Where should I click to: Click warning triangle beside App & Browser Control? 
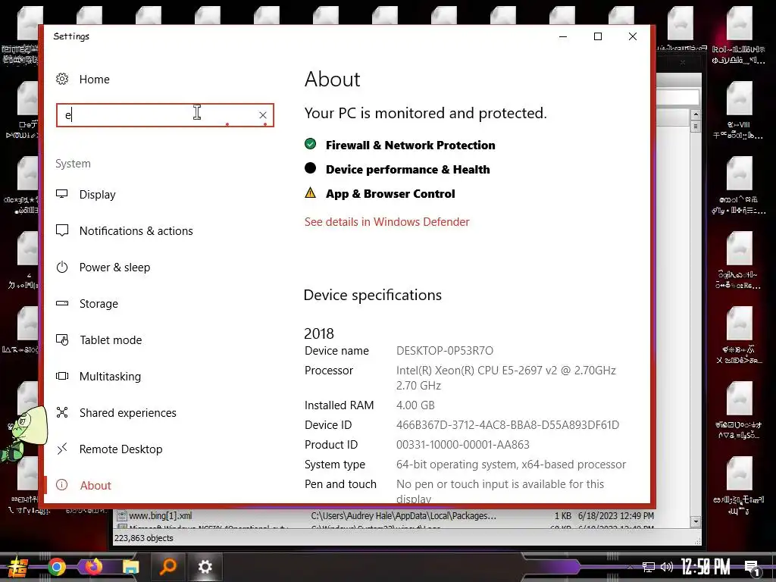pyautogui.click(x=310, y=192)
